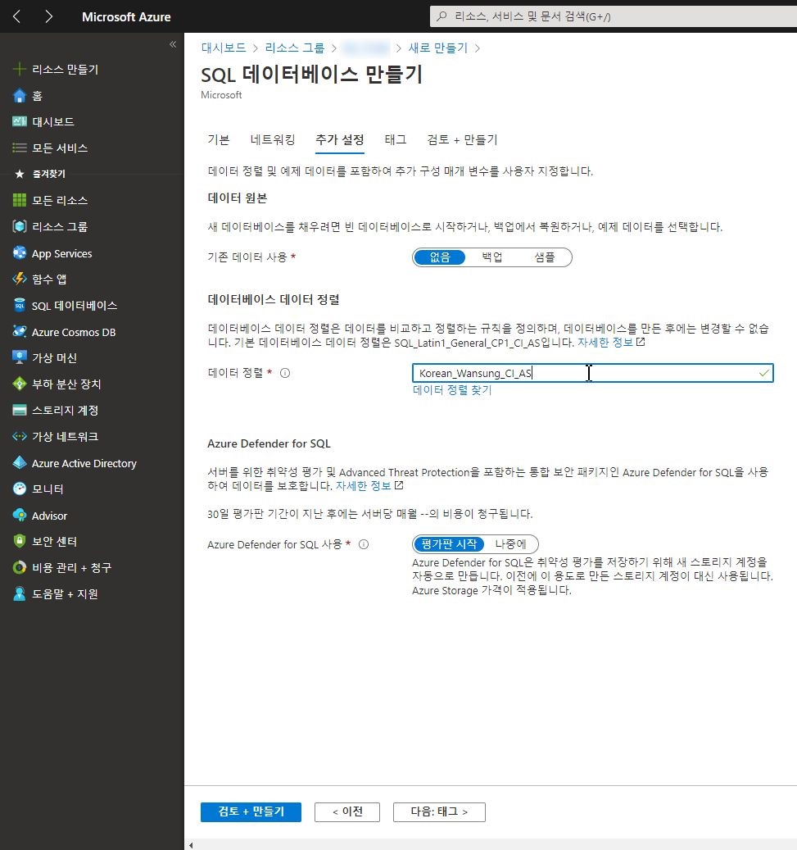Viewport: 797px width, 850px height.
Task: Click the 데이터 정렬 collation input field
Action: coord(593,373)
